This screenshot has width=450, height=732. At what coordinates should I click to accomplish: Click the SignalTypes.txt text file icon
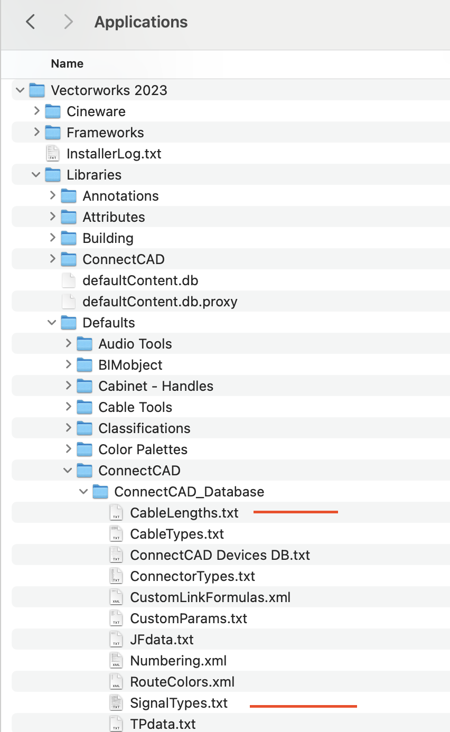tap(116, 702)
